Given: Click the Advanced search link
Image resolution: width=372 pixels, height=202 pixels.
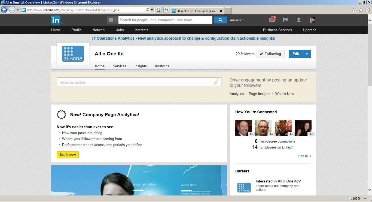Looking at the screenshot, I should [237, 20].
